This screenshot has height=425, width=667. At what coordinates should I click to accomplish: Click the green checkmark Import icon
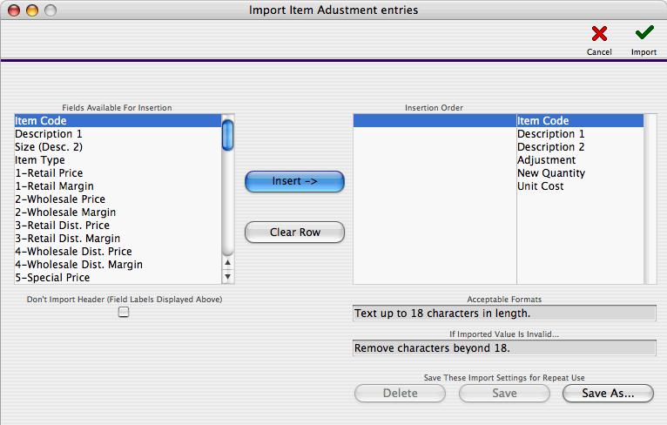tap(644, 32)
